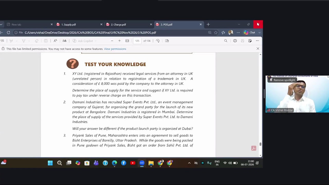The height and width of the screenshot is (185, 329).
Task: Close the 1. Supply.pdf tab
Action: click(101, 24)
